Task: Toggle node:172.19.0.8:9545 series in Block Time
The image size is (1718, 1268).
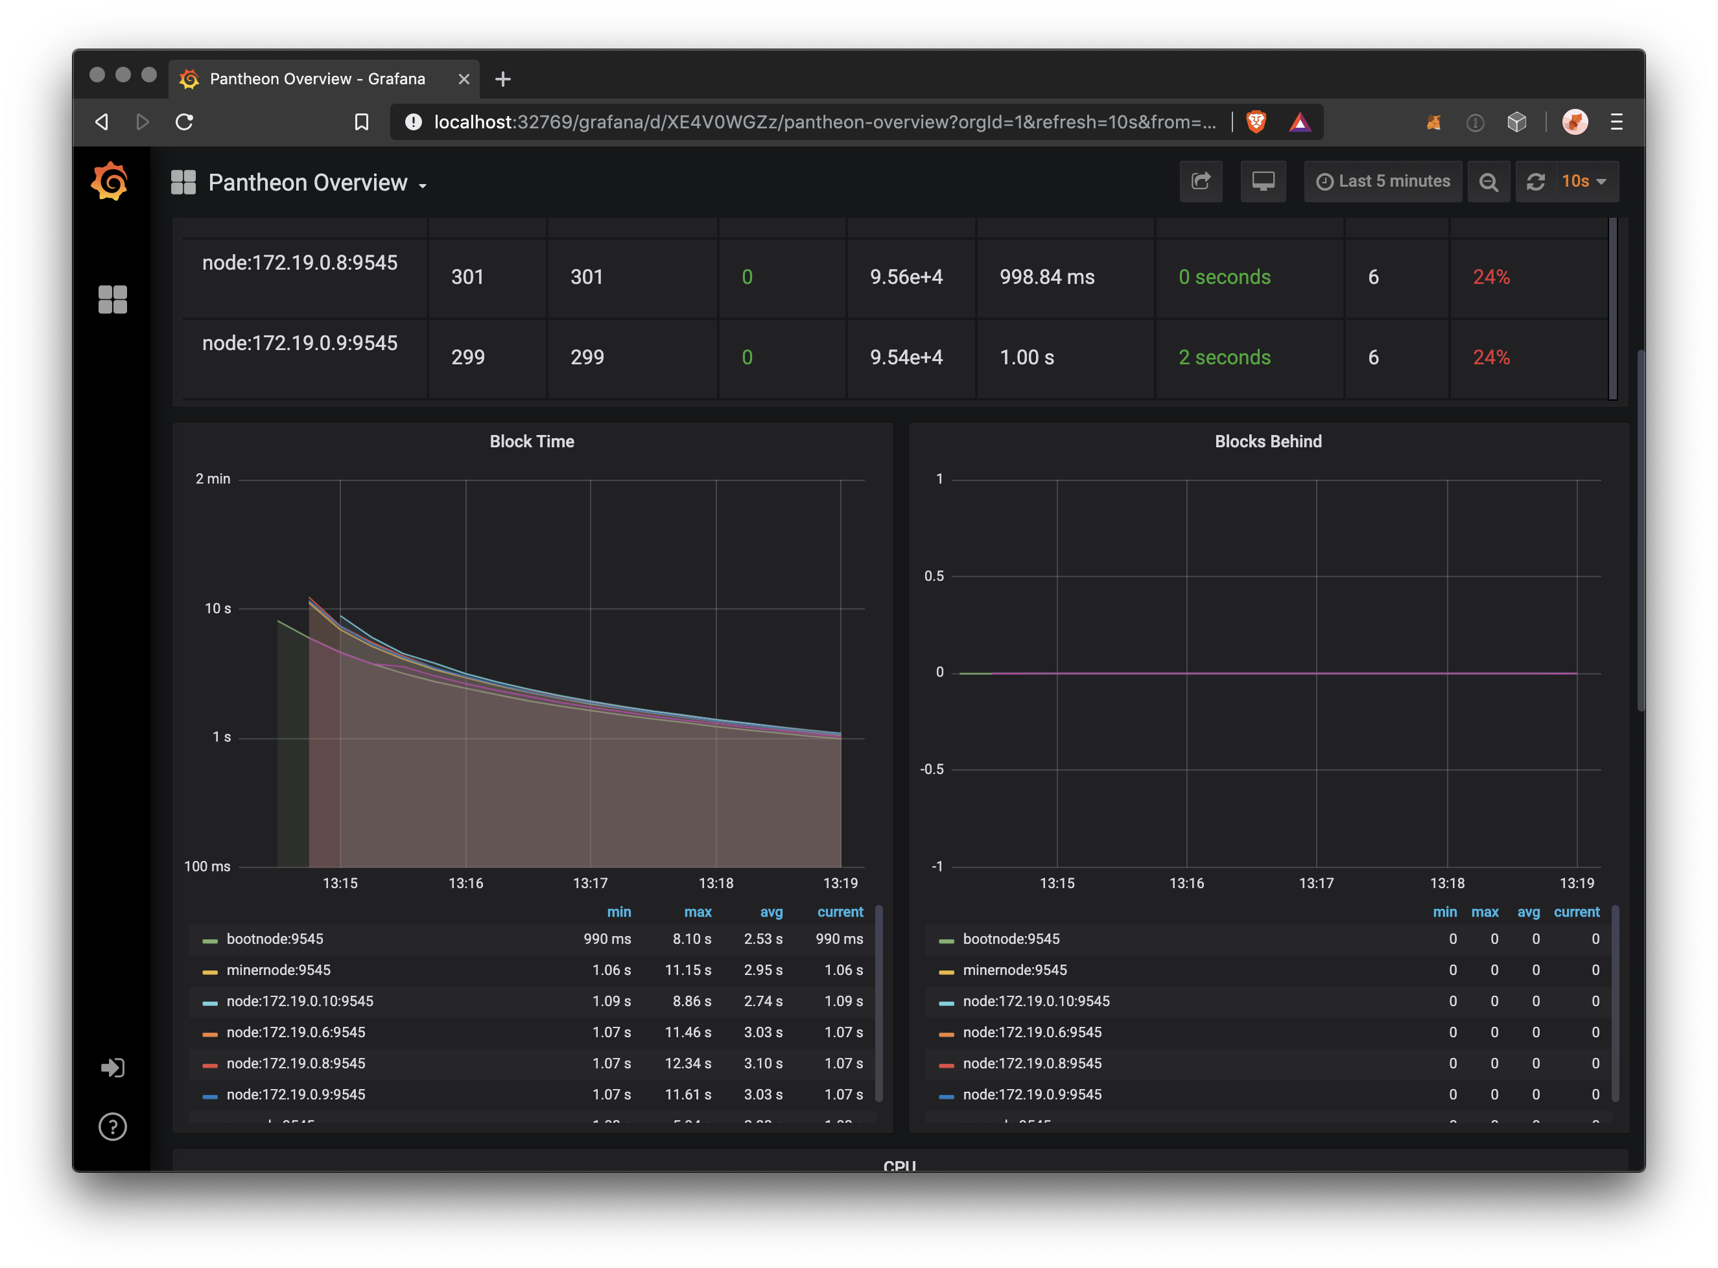Action: pos(296,1064)
